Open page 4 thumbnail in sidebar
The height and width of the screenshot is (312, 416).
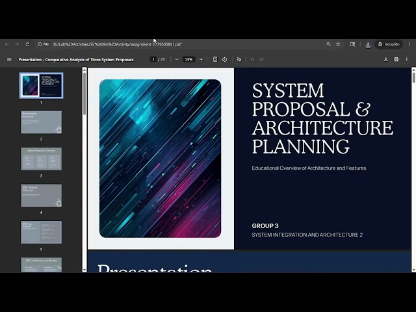[x=42, y=196]
